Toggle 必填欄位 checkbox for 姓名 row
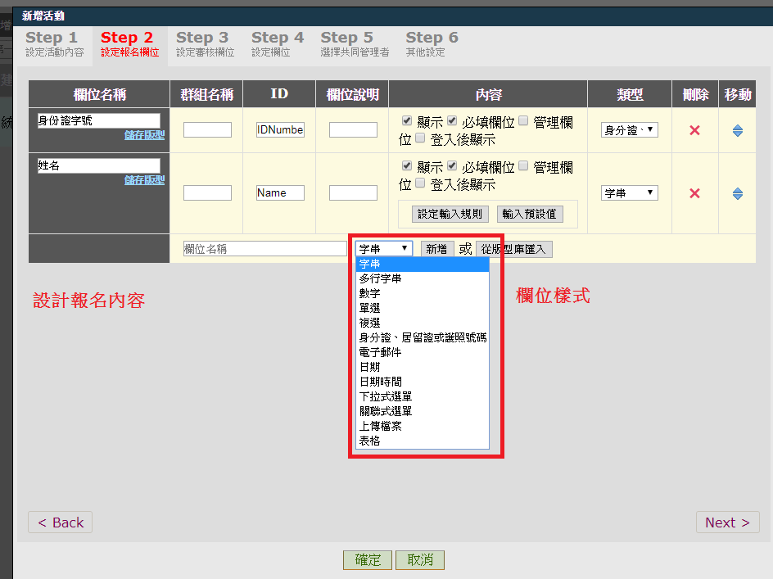773x579 pixels. (451, 166)
